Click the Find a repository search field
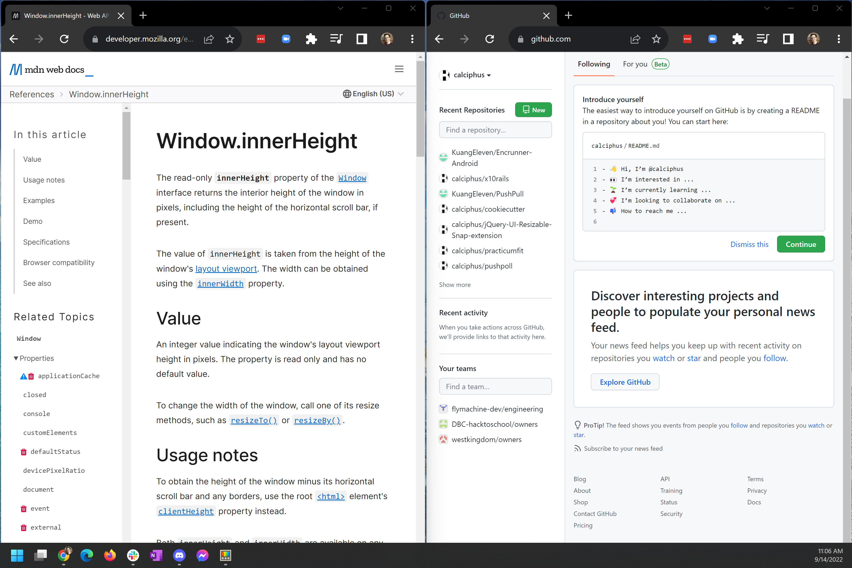852x568 pixels. [495, 130]
